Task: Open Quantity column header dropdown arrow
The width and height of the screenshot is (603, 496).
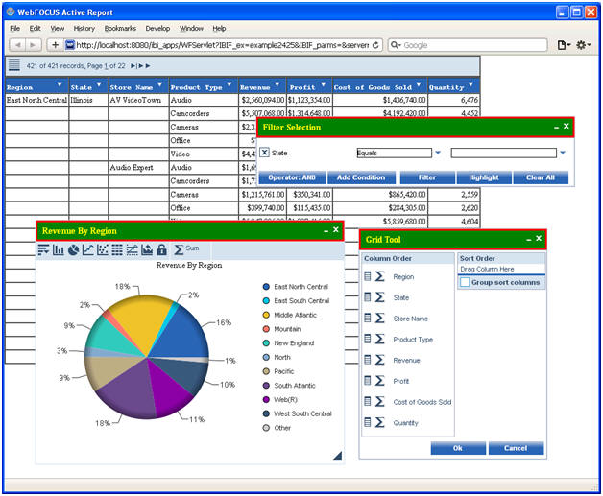Action: tap(470, 84)
